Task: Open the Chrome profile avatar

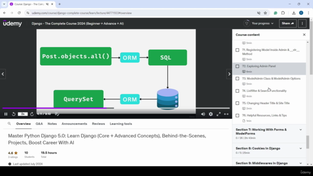Action: [301, 13]
